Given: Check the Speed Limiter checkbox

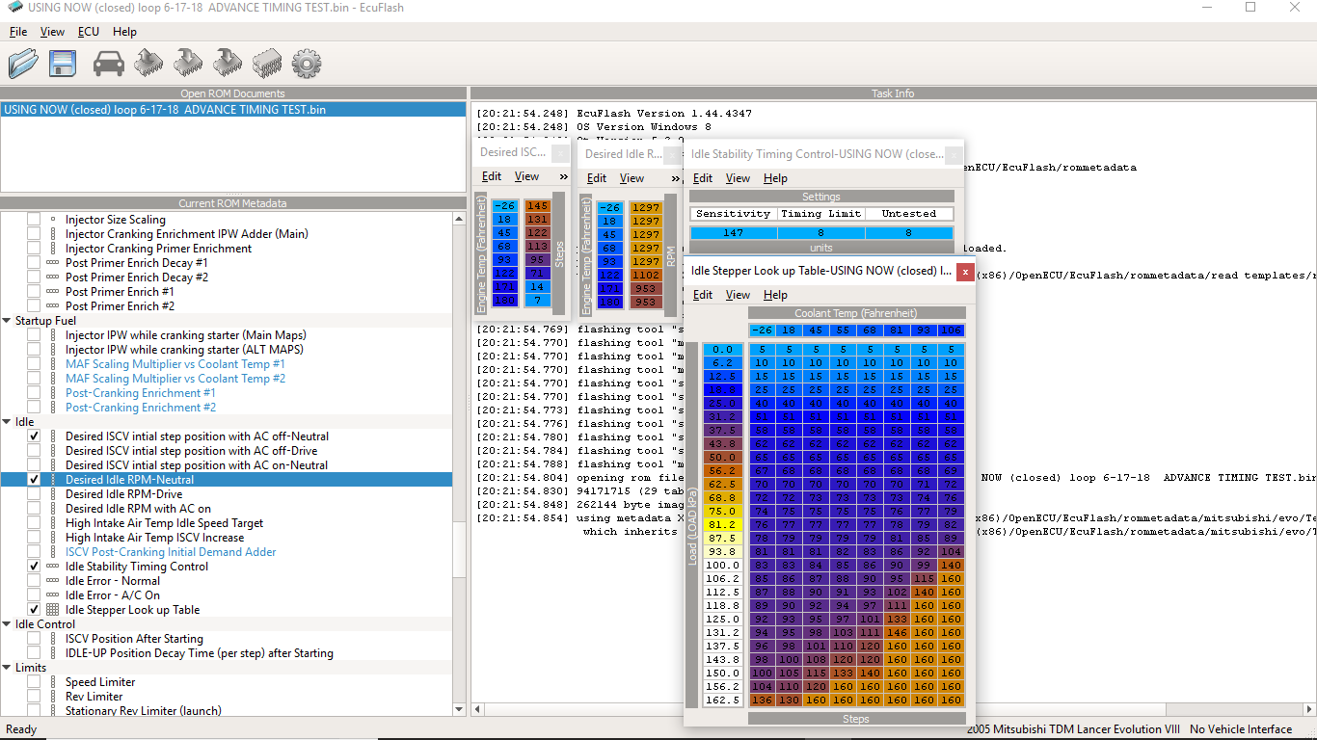Looking at the screenshot, I should pyautogui.click(x=34, y=682).
